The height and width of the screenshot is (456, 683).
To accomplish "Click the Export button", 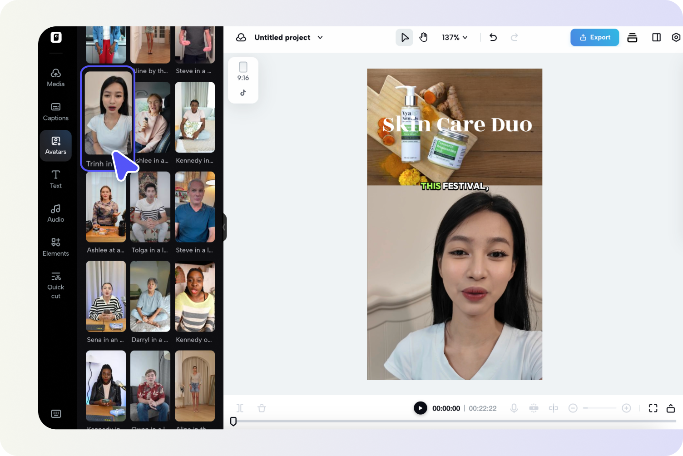I will [594, 37].
